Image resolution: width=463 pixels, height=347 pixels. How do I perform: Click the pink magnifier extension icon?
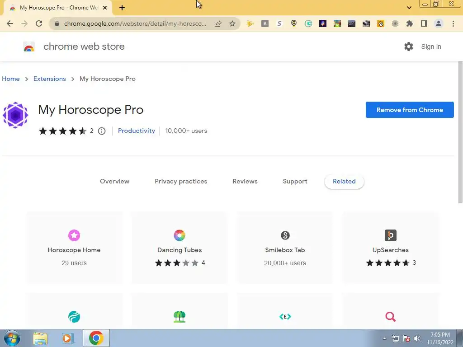390,317
